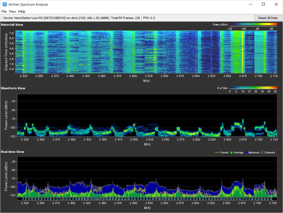
Task: Click the Channels legend icon
Action: pos(262,153)
